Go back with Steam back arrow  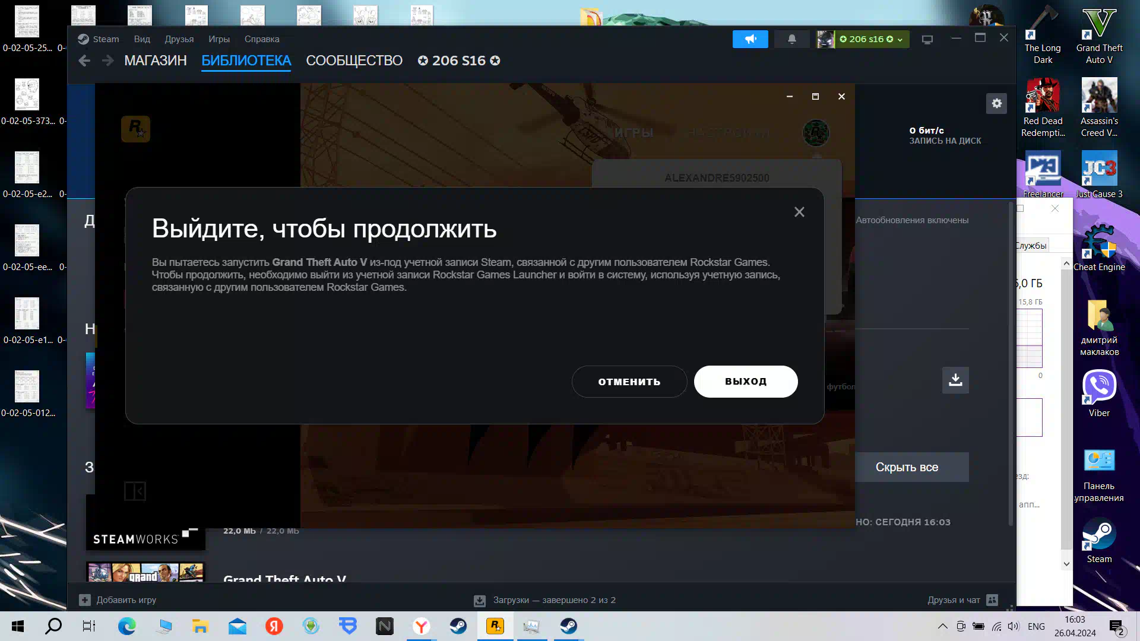tap(84, 61)
